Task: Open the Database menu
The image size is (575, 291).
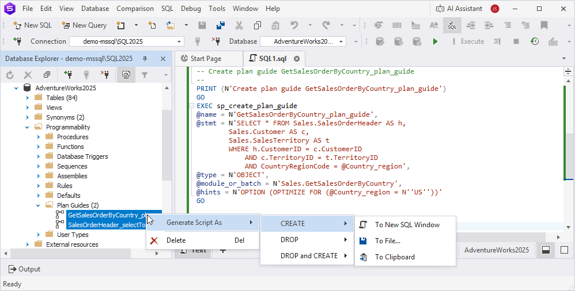Action: click(95, 9)
